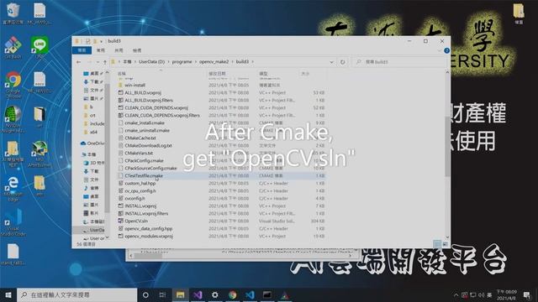Select CLEAN_CUDA_DEPENDS.vcxproj file icon
The width and height of the screenshot is (538, 302).
[x=120, y=107]
